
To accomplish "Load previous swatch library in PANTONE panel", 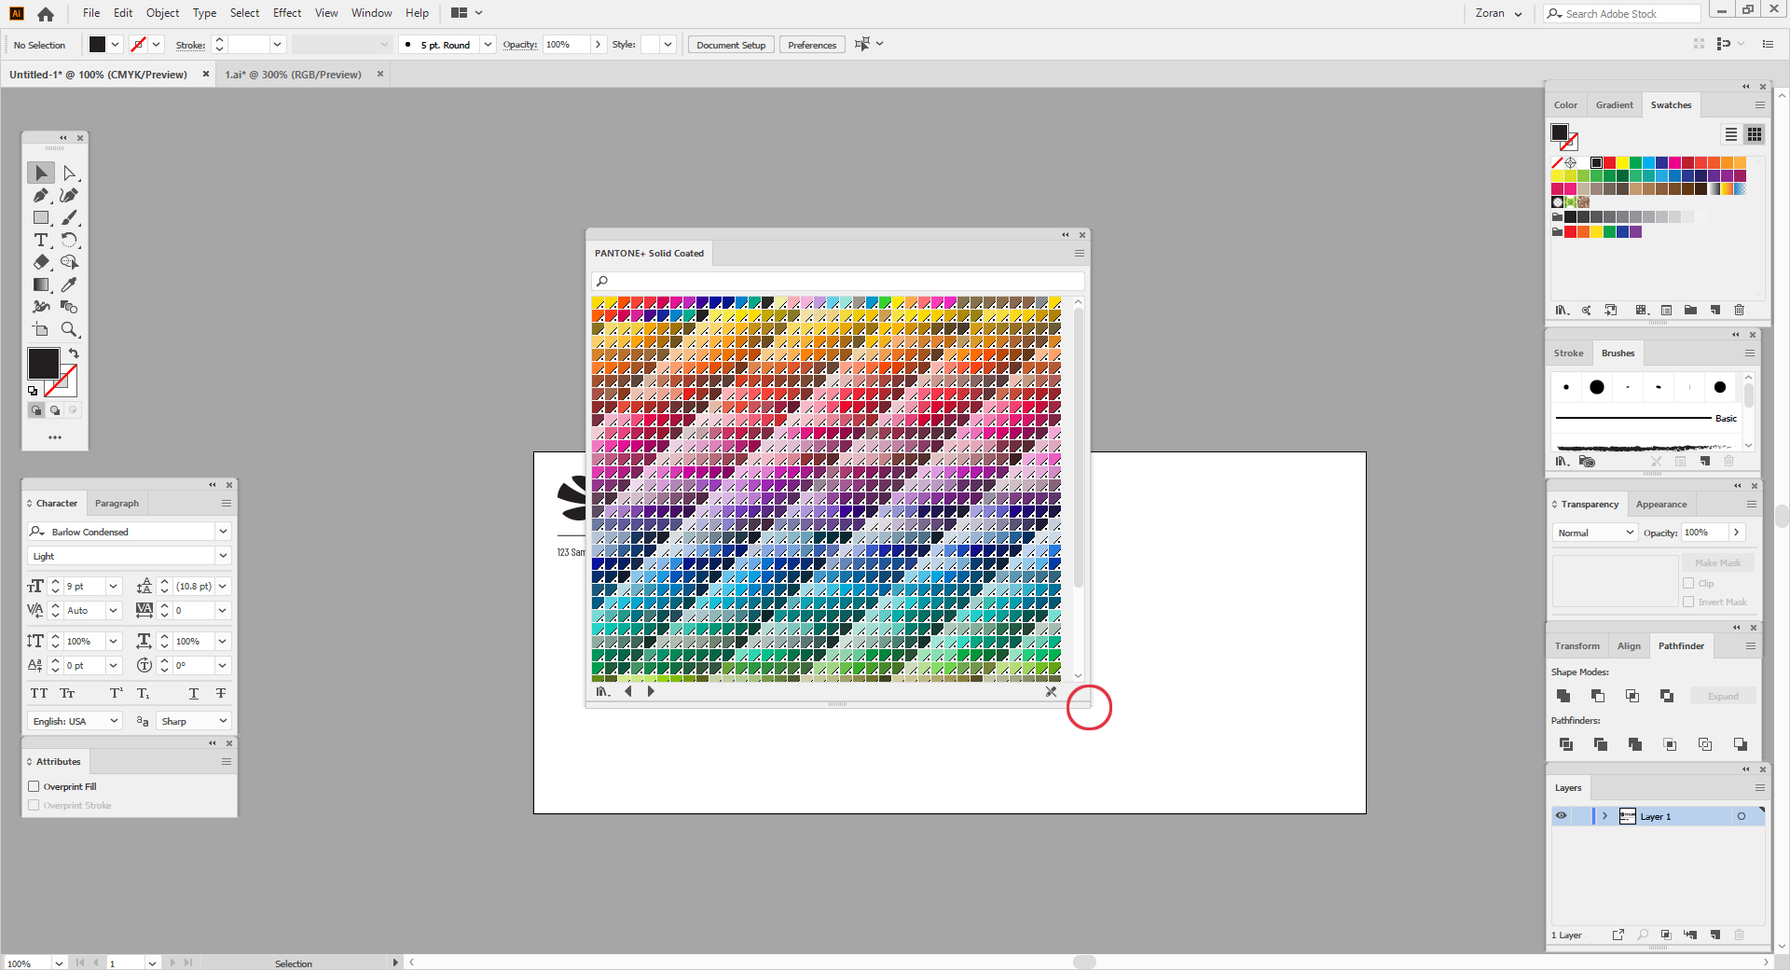I will point(628,691).
